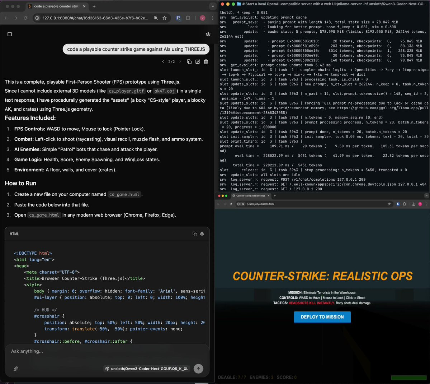Reload the llama-server chat page
Viewport: 430px width, 384px height.
pyautogui.click(x=25, y=18)
